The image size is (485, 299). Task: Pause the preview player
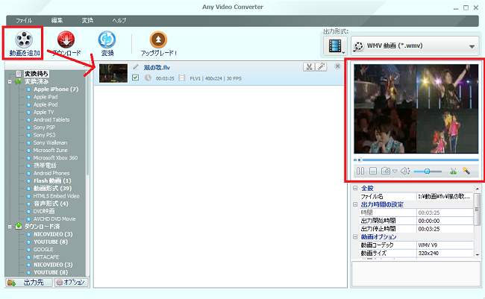[x=360, y=171]
